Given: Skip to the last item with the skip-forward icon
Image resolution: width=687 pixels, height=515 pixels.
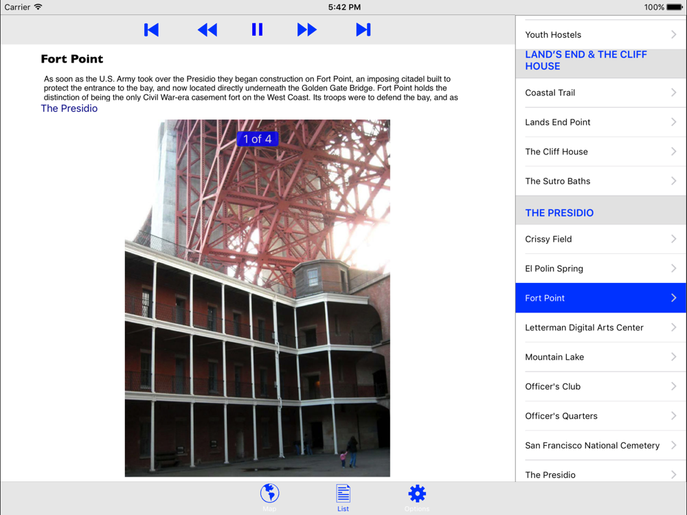Looking at the screenshot, I should pos(363,30).
